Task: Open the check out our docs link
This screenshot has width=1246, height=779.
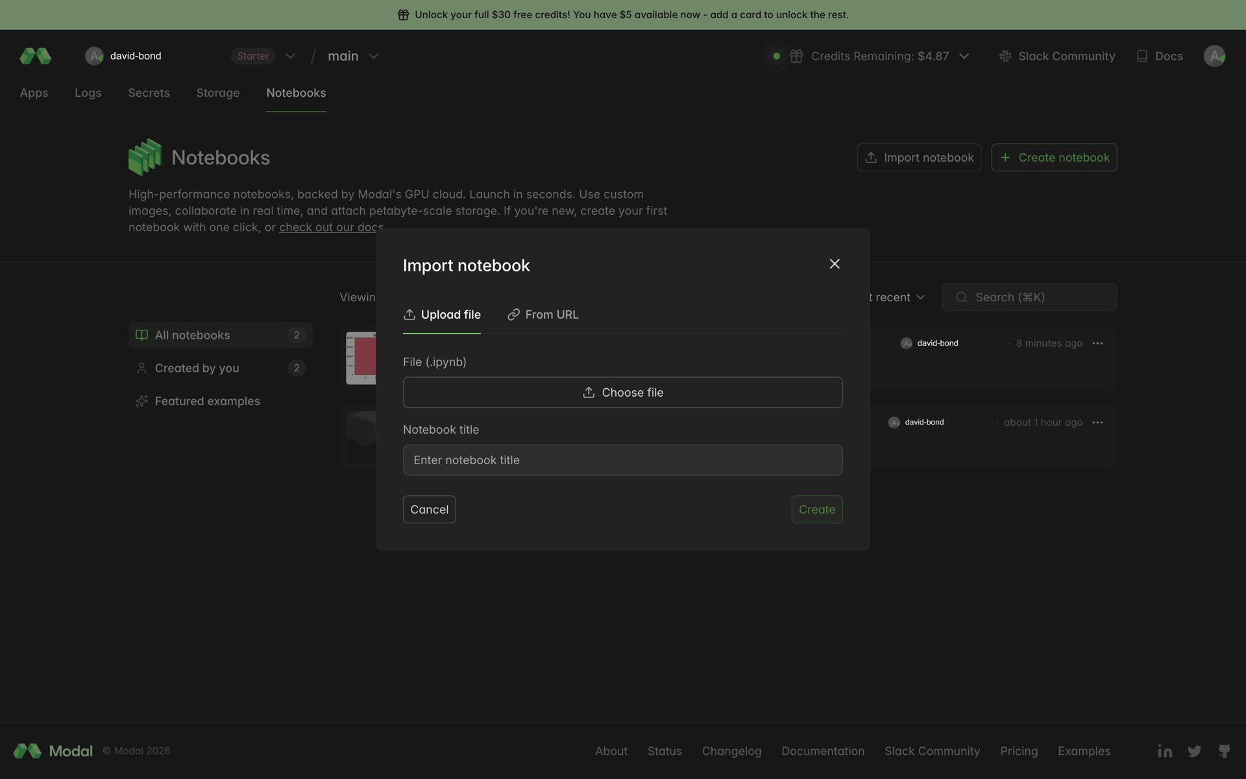Action: pos(331,227)
